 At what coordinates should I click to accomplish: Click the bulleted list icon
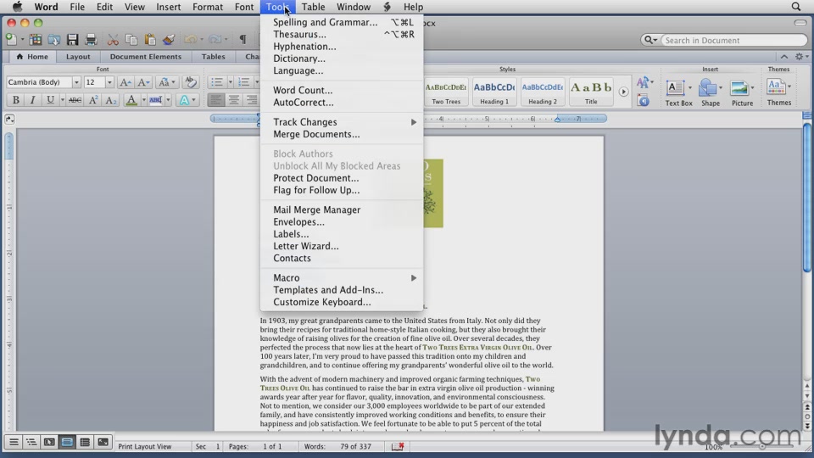[216, 82]
